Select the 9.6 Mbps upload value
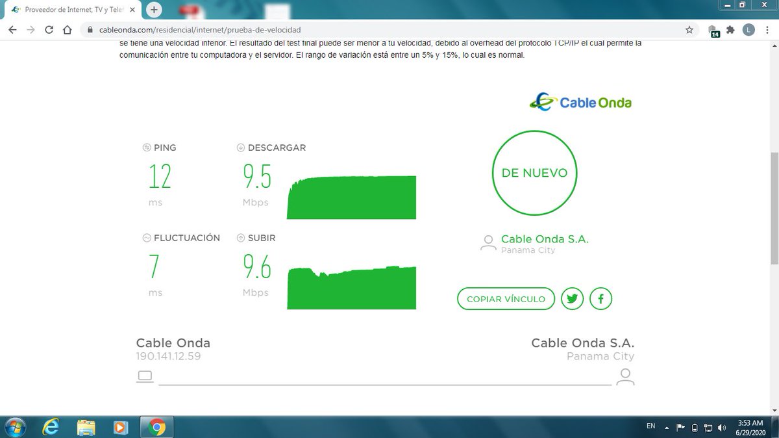The image size is (779, 438). (x=257, y=267)
